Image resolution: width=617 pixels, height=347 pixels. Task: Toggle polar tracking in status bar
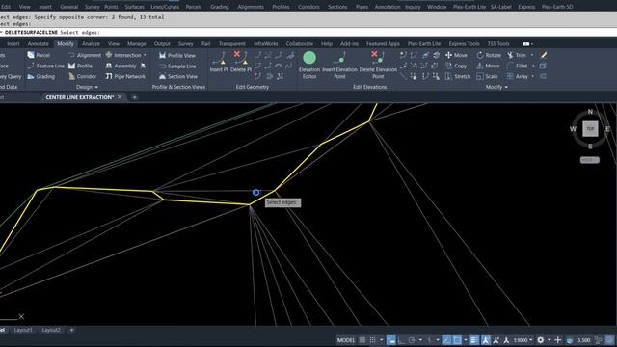pos(412,340)
